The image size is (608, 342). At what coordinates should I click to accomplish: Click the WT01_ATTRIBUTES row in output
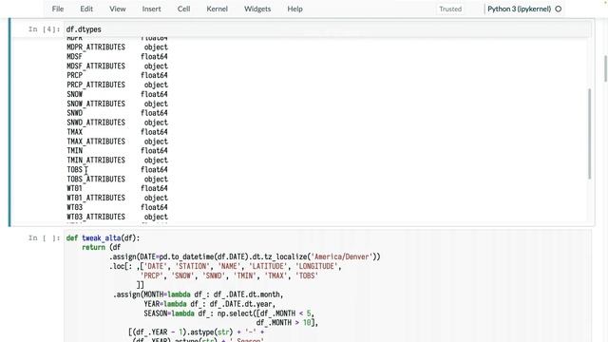pos(117,198)
